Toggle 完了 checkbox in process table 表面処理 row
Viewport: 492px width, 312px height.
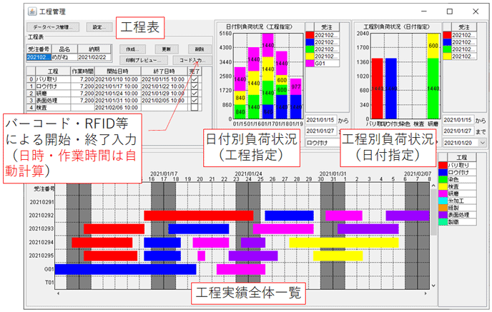click(195, 100)
